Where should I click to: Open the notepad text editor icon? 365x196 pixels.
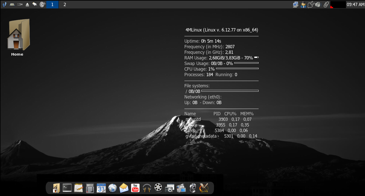click(79, 188)
